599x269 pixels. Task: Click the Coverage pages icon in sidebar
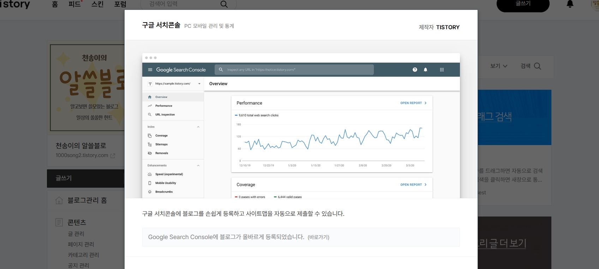point(150,136)
